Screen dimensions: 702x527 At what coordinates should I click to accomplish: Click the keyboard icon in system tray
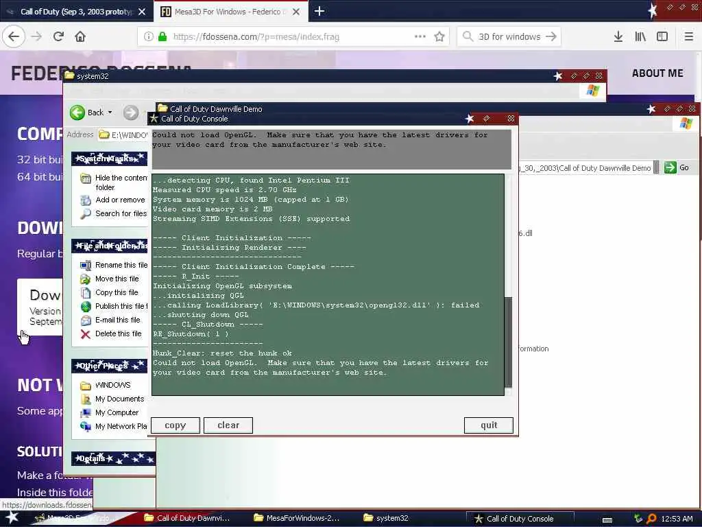607,519
